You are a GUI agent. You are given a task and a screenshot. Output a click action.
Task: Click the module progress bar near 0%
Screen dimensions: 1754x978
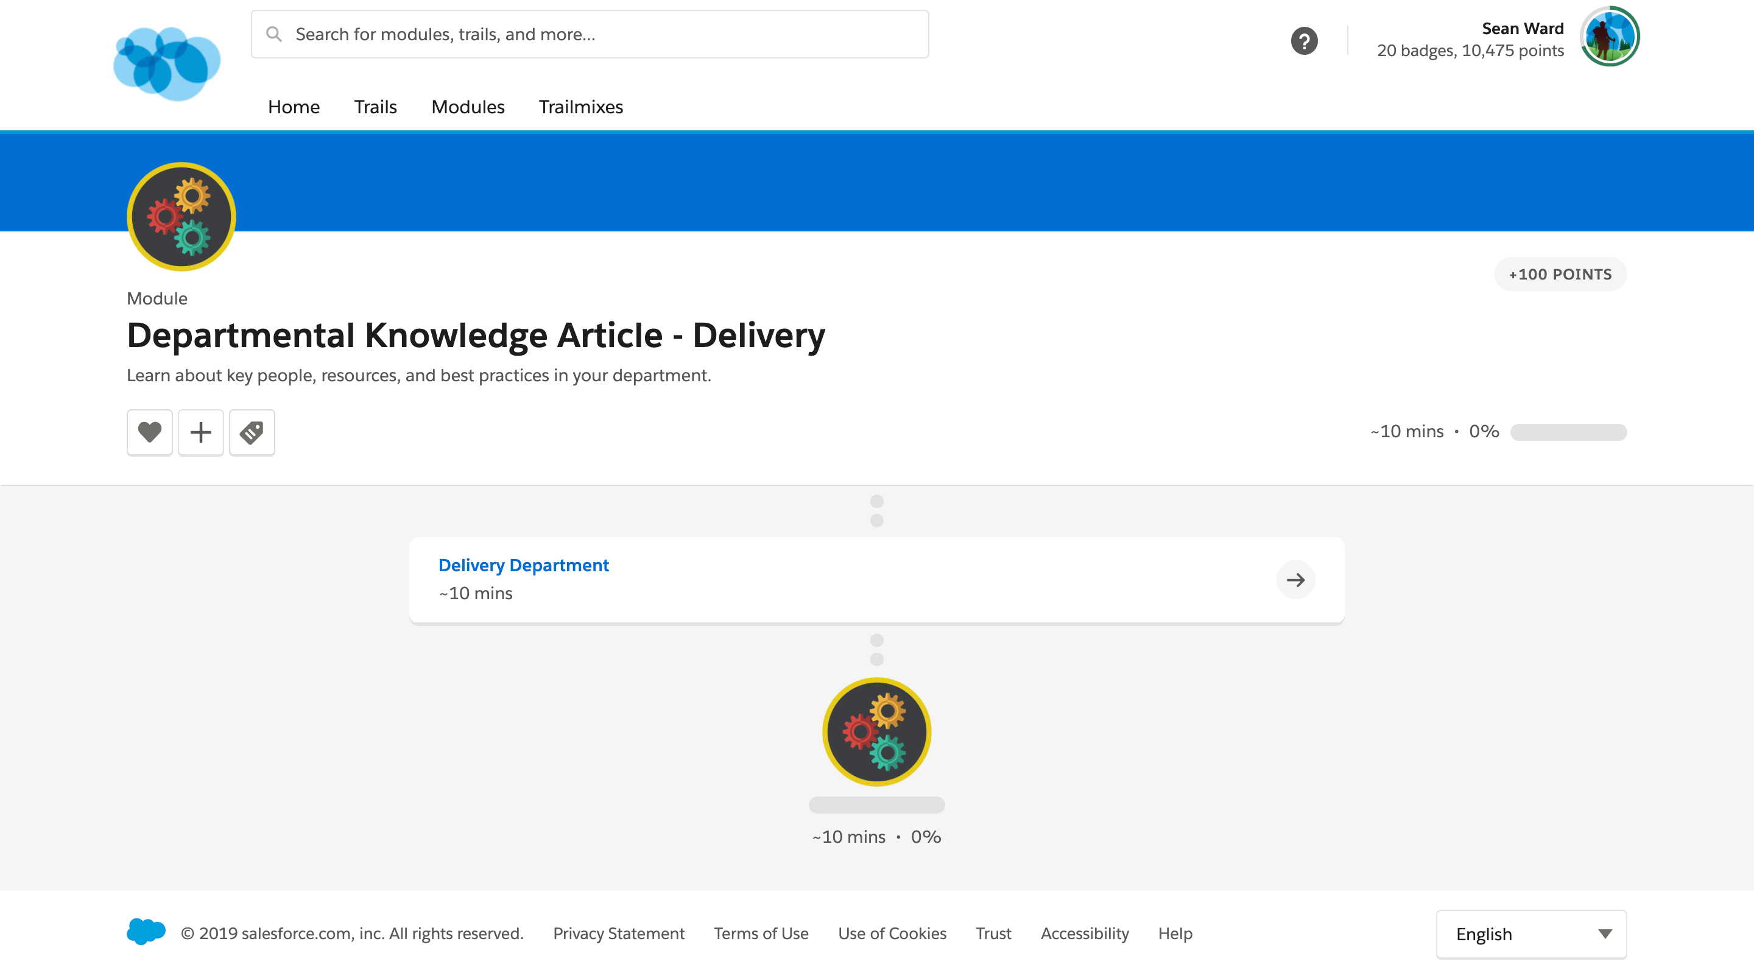pos(1568,432)
